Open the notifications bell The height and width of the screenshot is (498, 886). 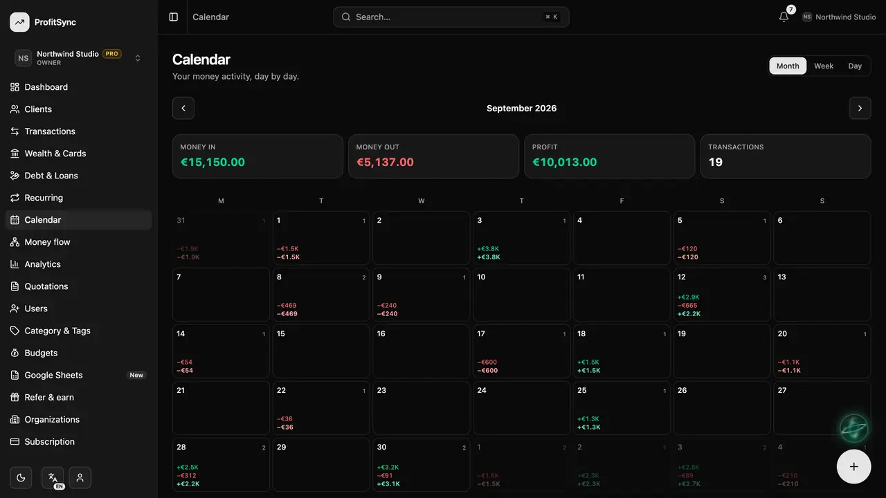click(x=784, y=17)
